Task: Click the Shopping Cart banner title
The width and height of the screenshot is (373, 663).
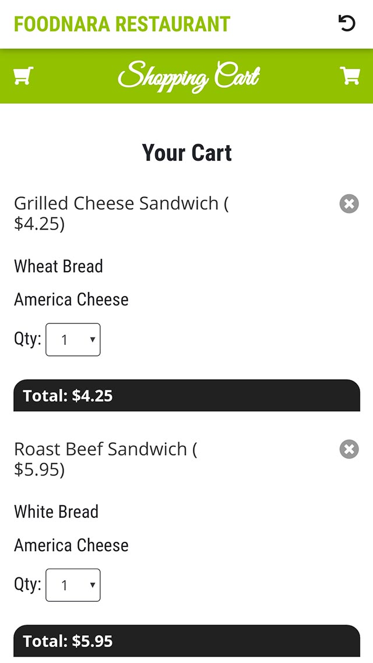Action: (188, 76)
